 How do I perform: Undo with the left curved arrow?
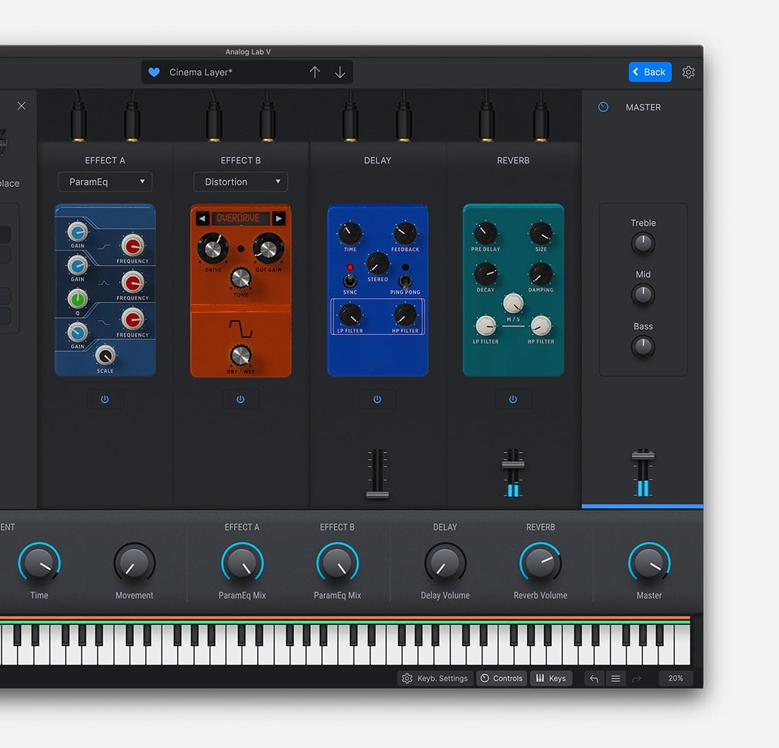(x=594, y=679)
